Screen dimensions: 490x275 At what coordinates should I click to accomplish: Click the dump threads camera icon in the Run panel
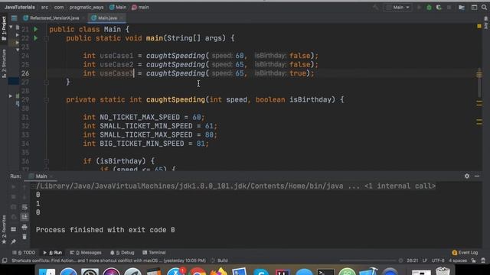click(x=14, y=207)
